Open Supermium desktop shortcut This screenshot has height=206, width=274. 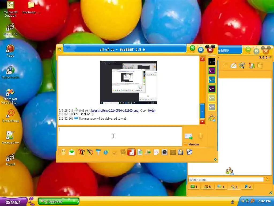[x=10, y=72]
